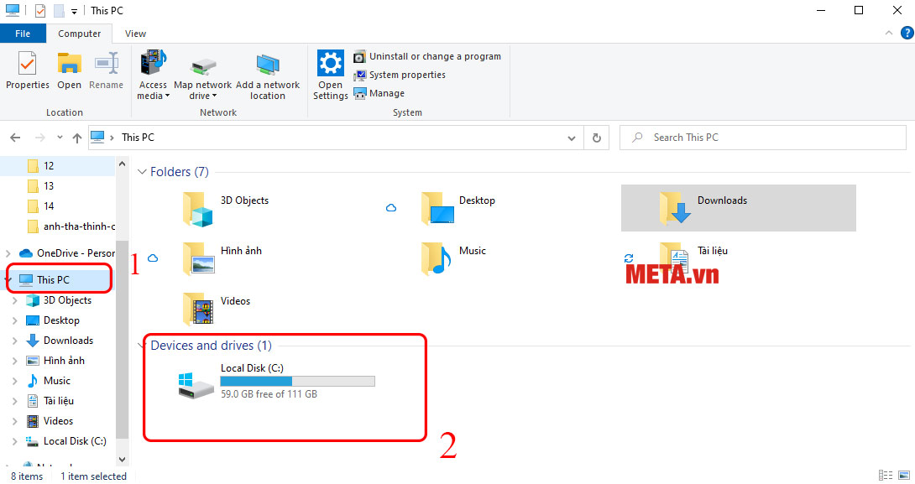Collapse the Folders (7) group
The width and height of the screenshot is (915, 484).
[143, 172]
